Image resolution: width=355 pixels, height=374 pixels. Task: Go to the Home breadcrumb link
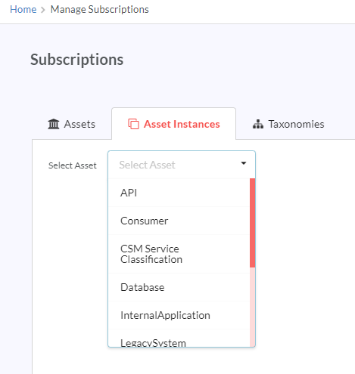tap(23, 10)
